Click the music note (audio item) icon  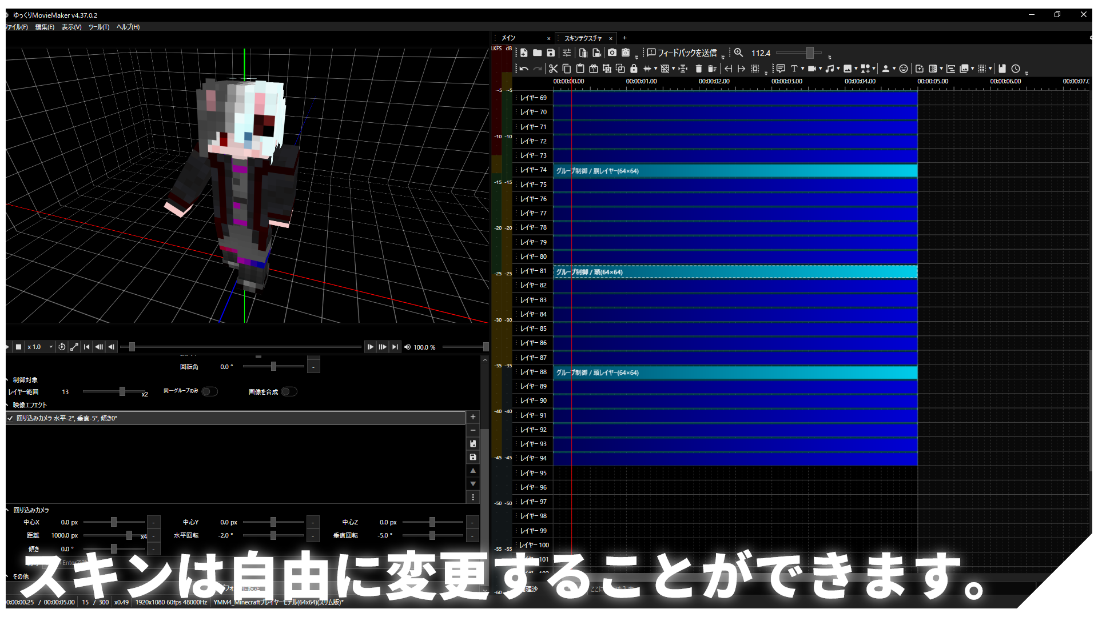pyautogui.click(x=830, y=69)
